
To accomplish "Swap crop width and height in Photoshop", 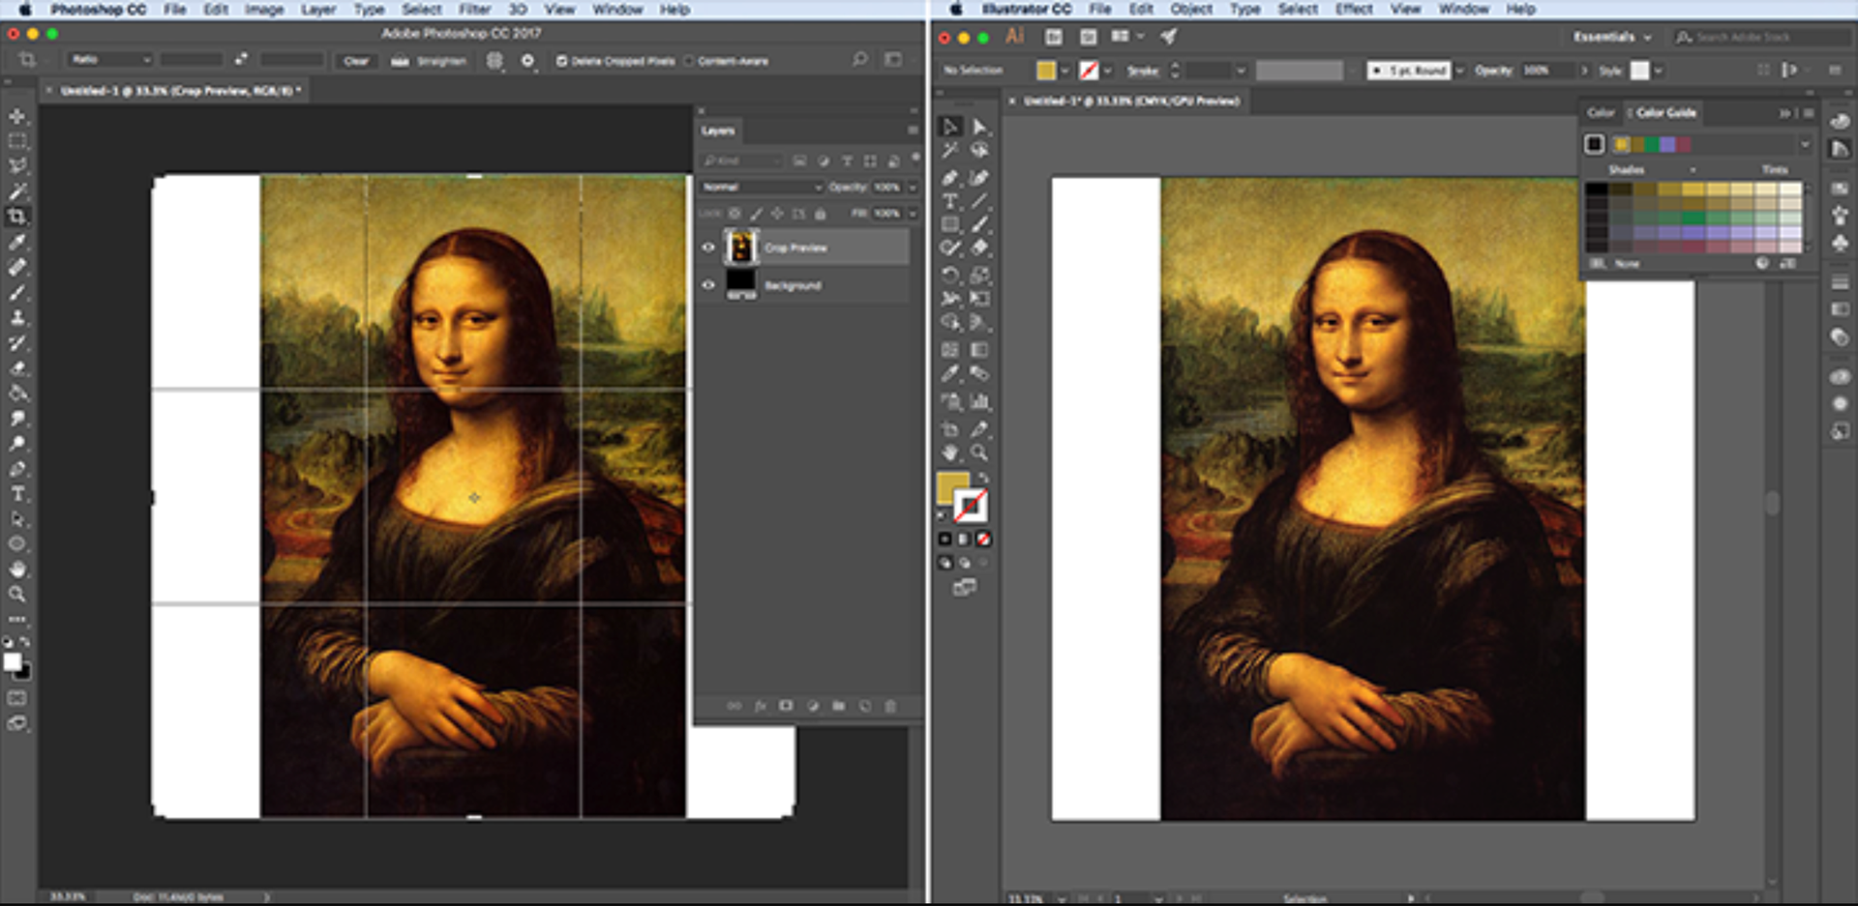I will tap(241, 59).
